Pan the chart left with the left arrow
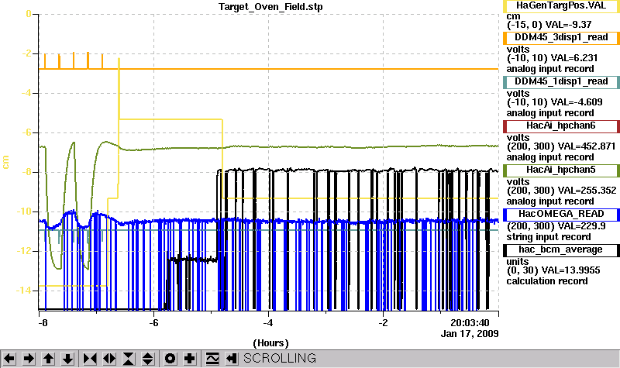The image size is (620, 368). [x=9, y=359]
